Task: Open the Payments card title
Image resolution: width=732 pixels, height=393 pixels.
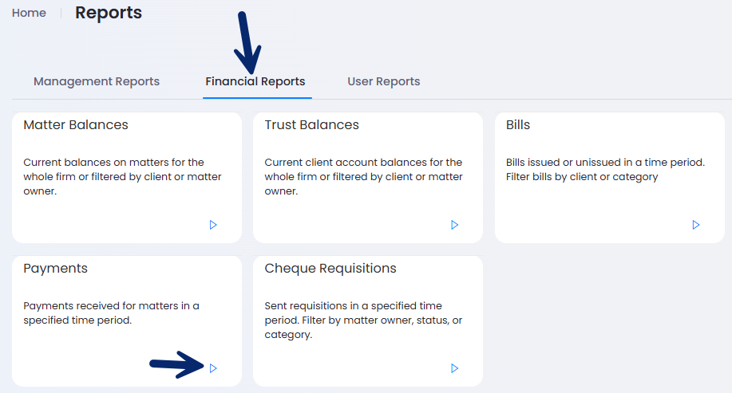Action: click(x=56, y=269)
